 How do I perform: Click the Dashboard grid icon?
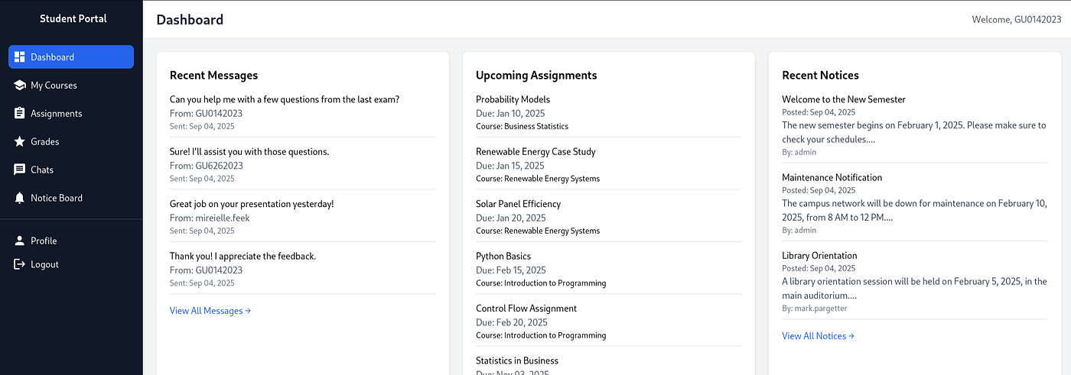[20, 57]
